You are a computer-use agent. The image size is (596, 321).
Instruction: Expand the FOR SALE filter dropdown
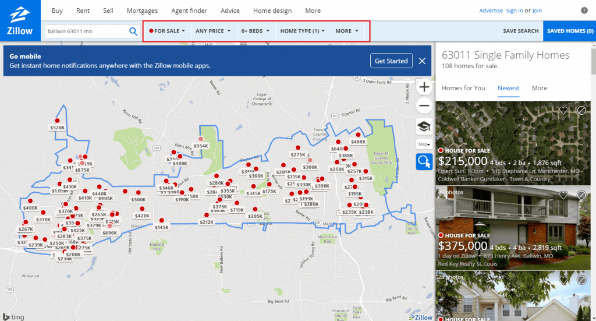point(167,31)
